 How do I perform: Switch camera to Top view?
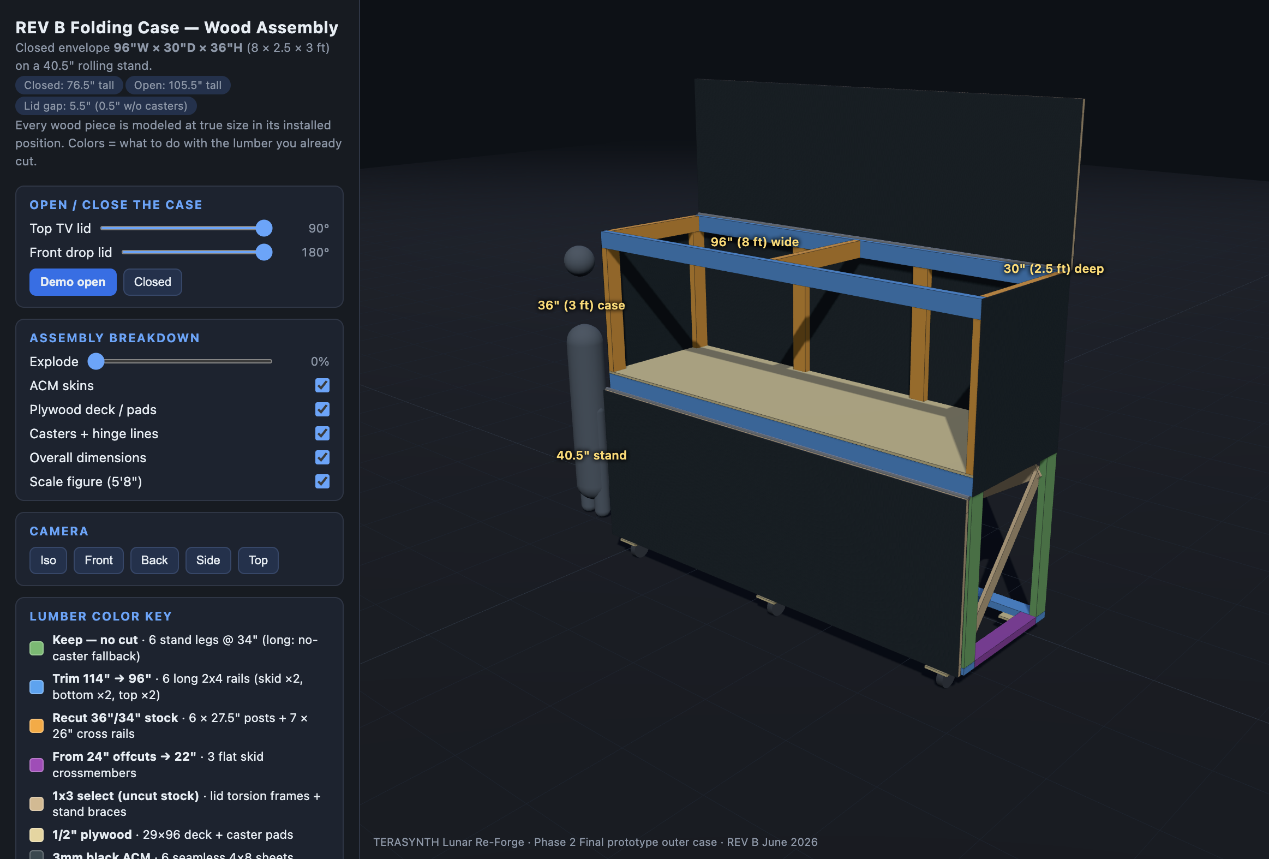[x=258, y=560]
